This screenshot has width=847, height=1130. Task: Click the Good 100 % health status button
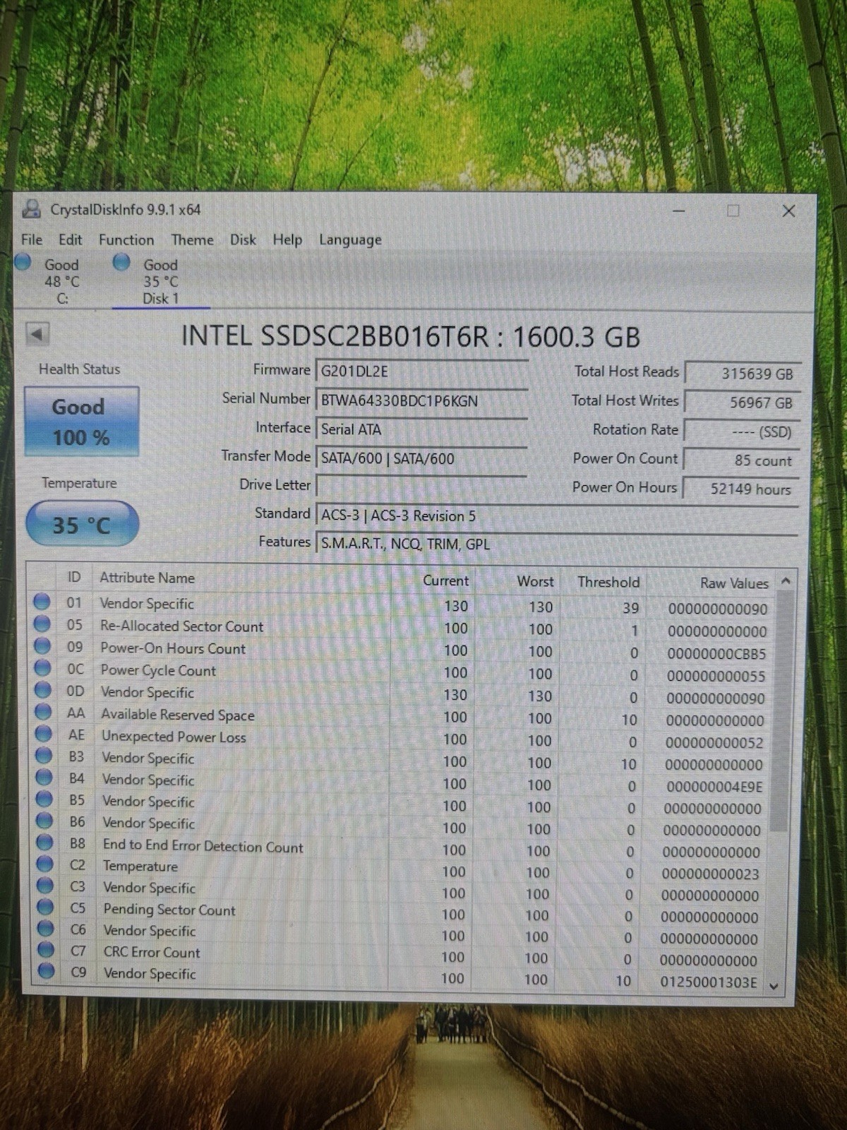[x=81, y=422]
